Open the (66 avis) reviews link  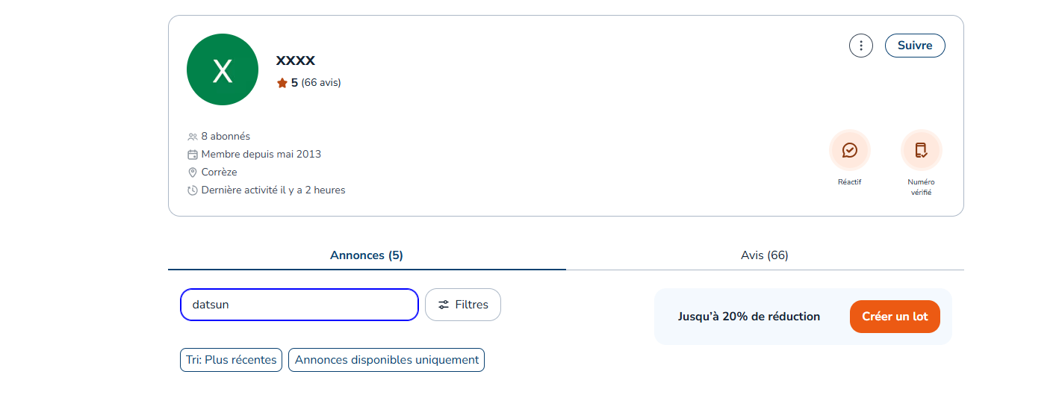(x=321, y=83)
